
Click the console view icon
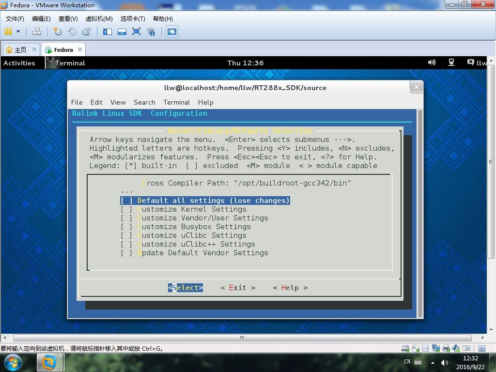pos(172,31)
